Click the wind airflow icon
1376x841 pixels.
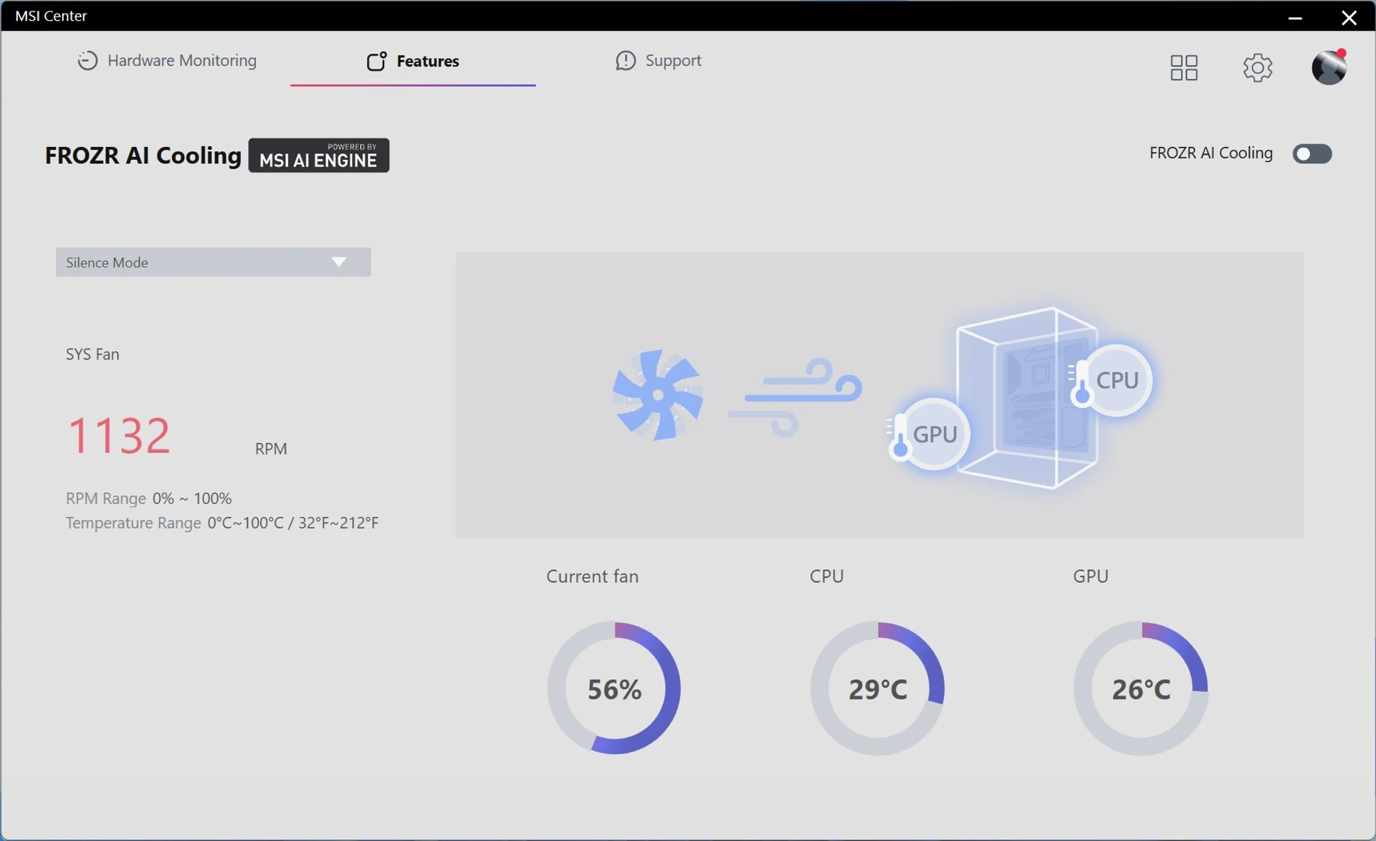795,396
